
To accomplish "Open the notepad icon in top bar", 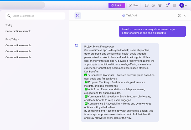I will (x=147, y=5).
